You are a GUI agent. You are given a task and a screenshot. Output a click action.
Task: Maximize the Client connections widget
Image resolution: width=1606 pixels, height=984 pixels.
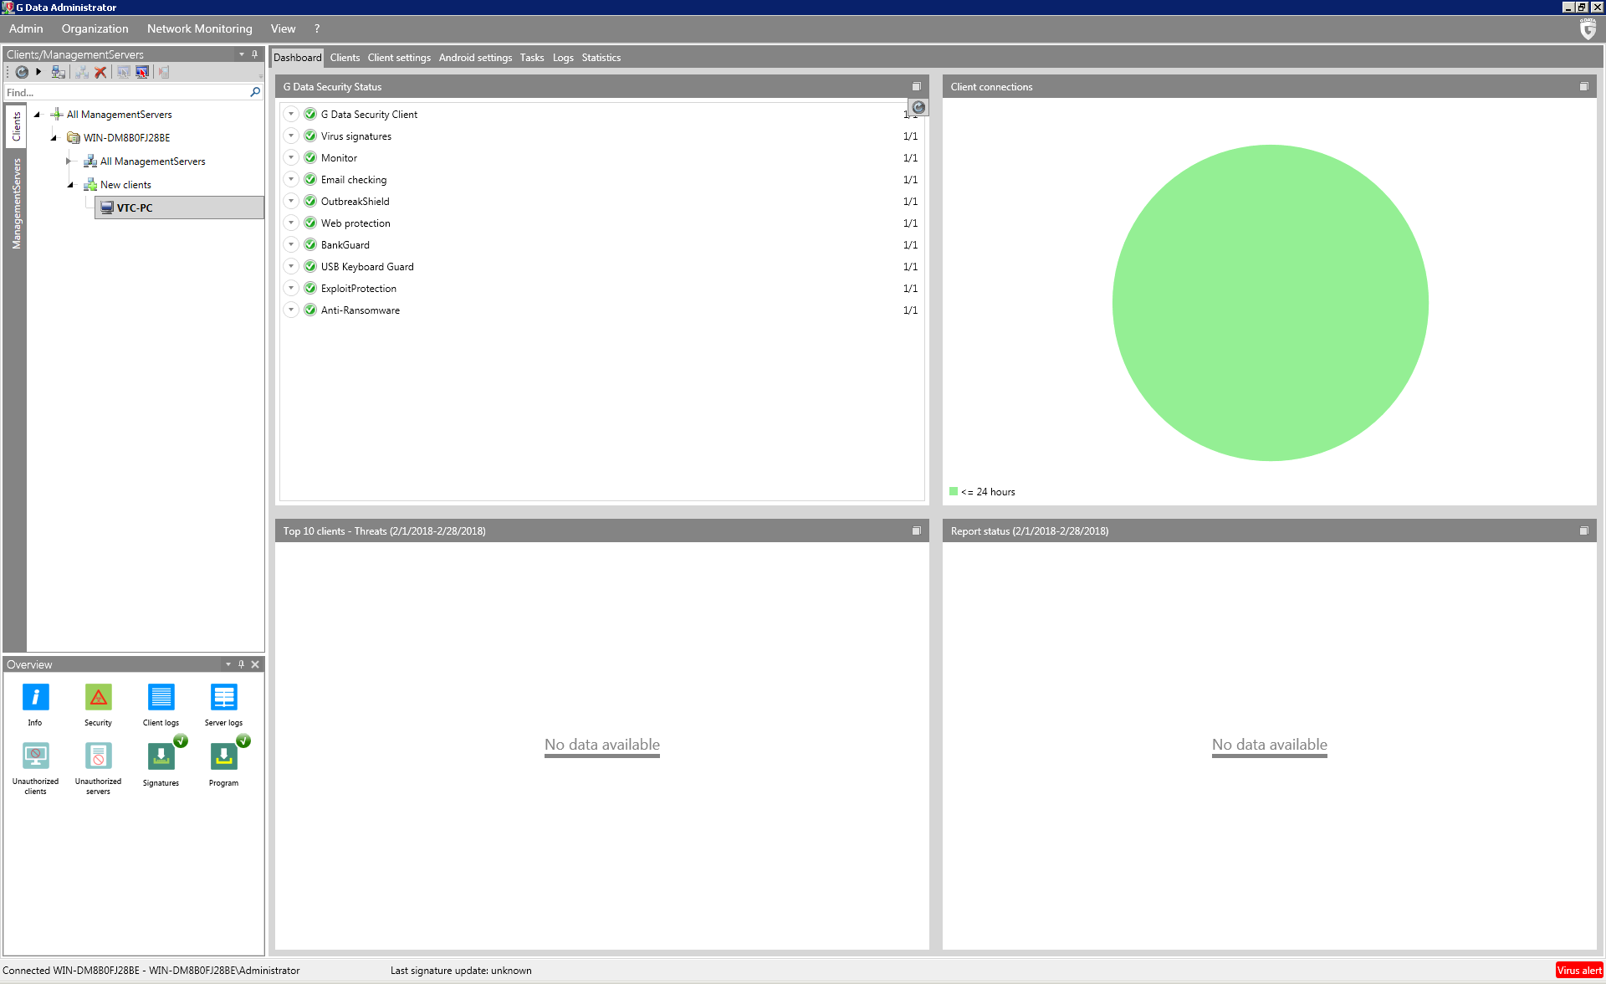tap(1583, 87)
